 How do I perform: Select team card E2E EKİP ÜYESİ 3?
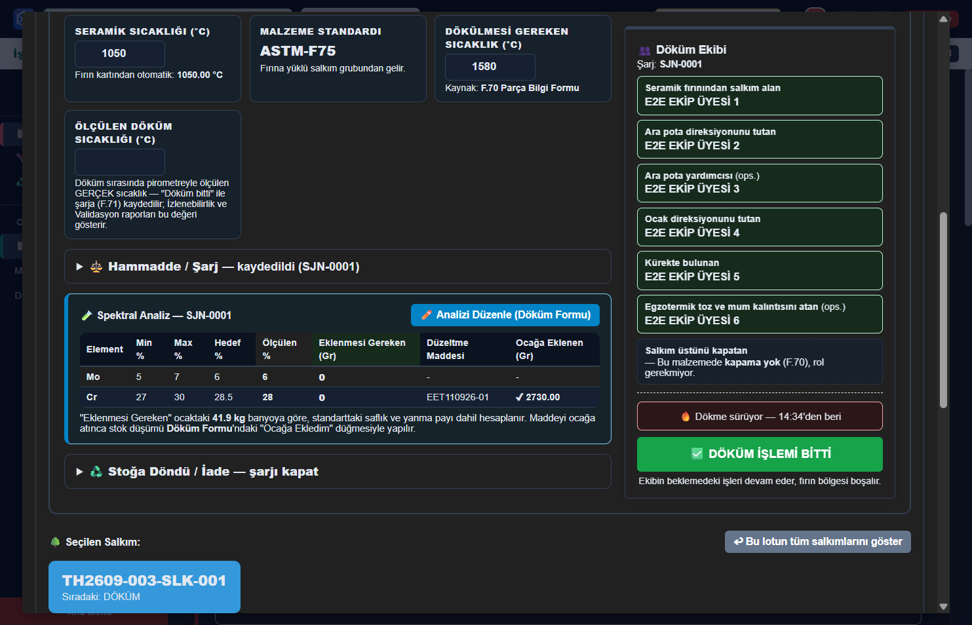point(760,183)
